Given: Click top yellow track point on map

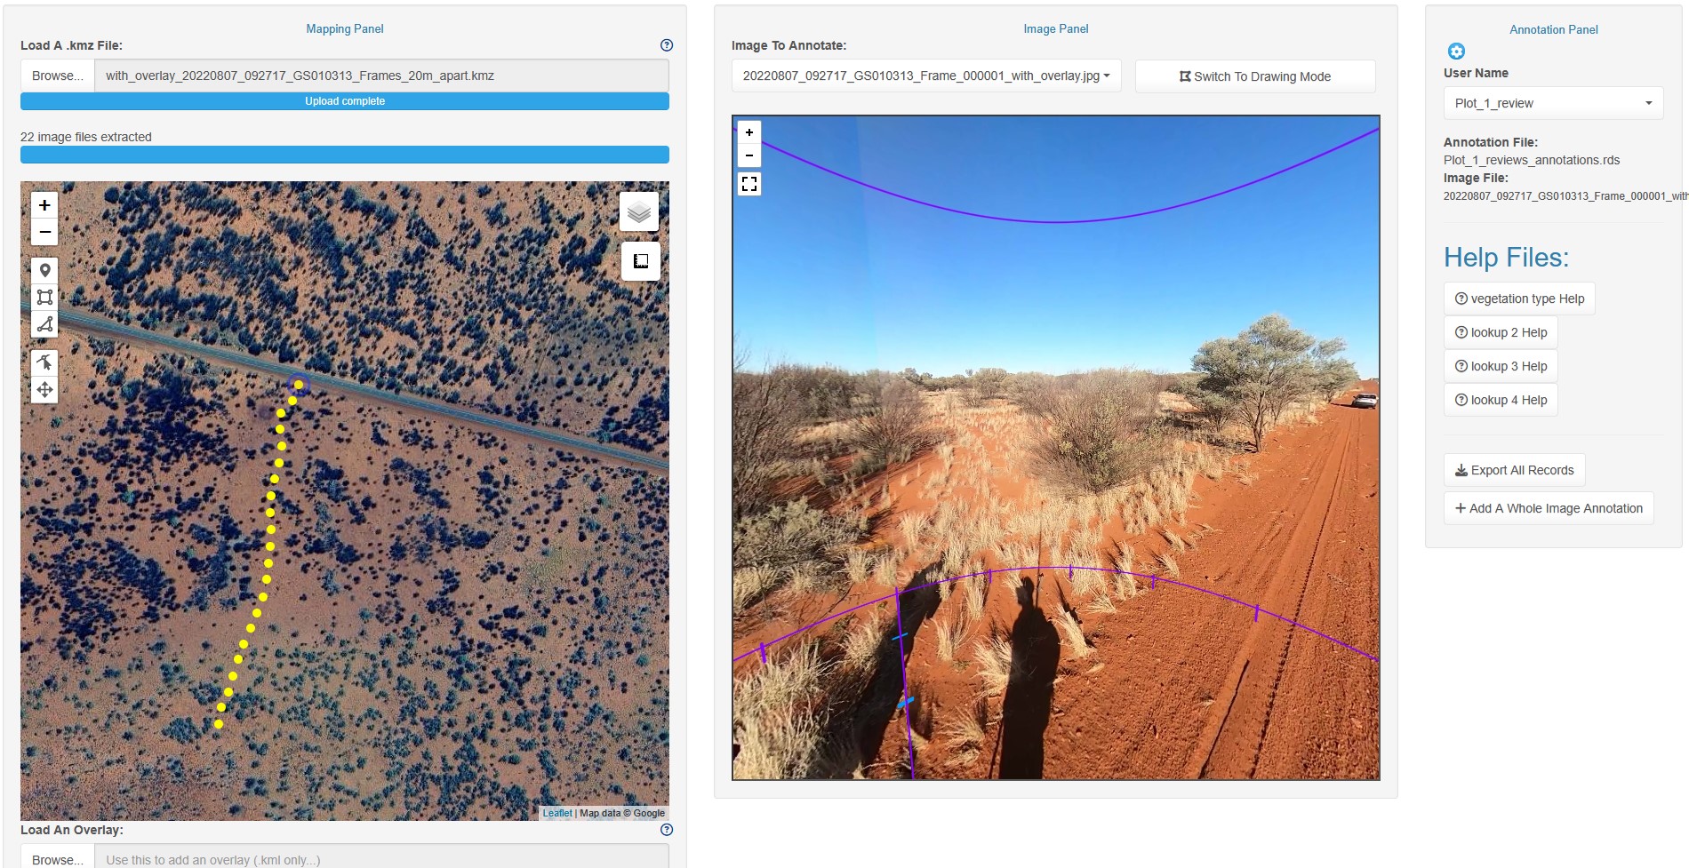Looking at the screenshot, I should [299, 385].
